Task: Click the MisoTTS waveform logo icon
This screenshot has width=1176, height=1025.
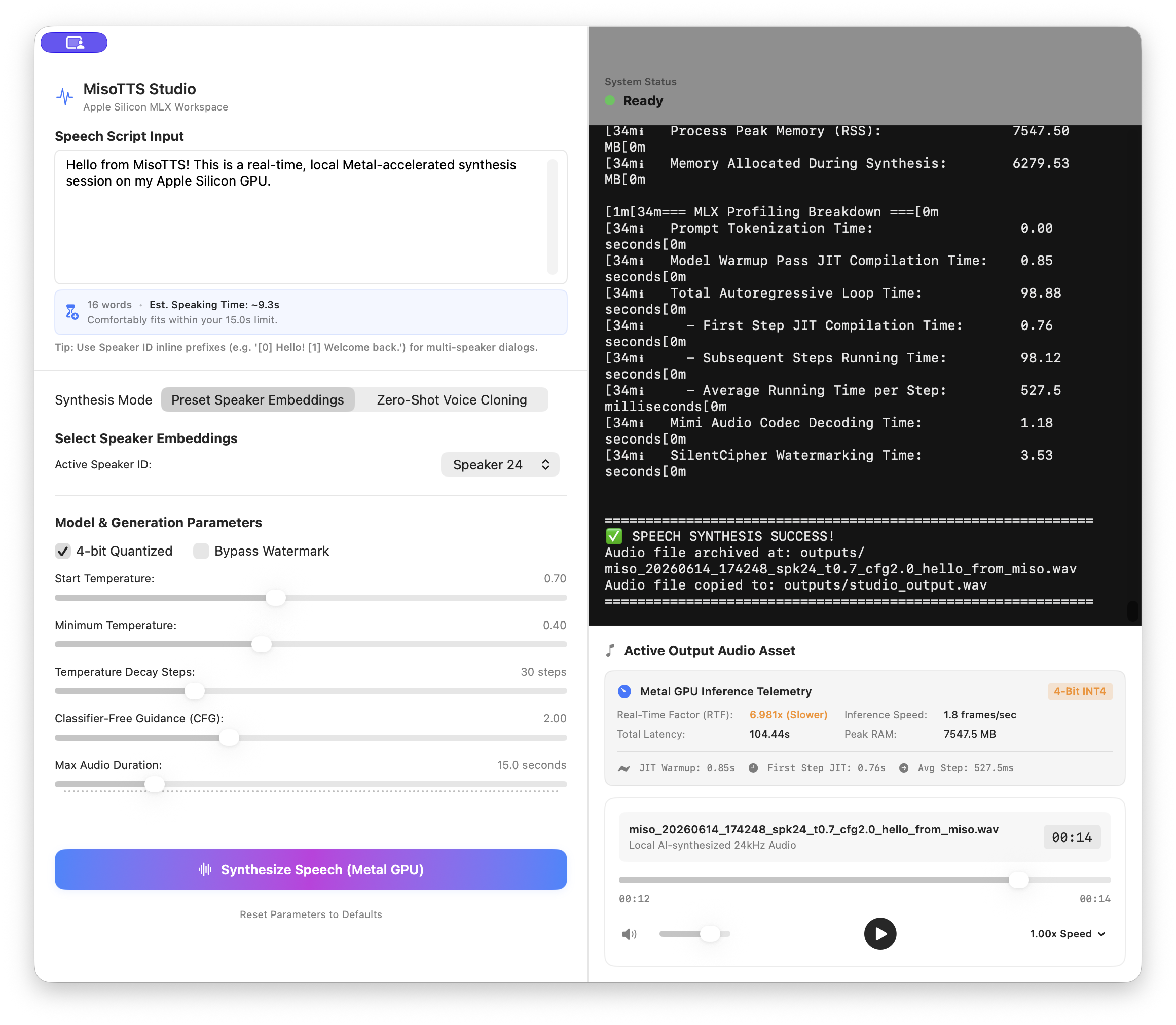Action: point(65,97)
